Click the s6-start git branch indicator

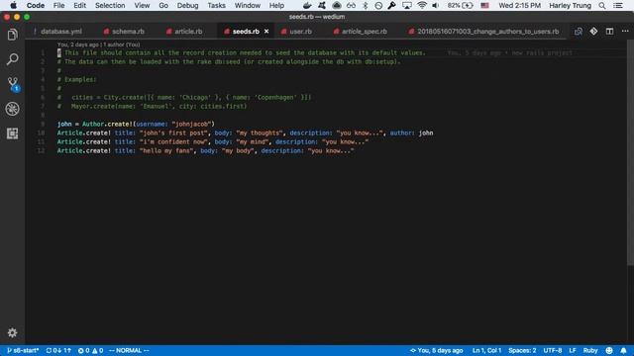[23, 350]
